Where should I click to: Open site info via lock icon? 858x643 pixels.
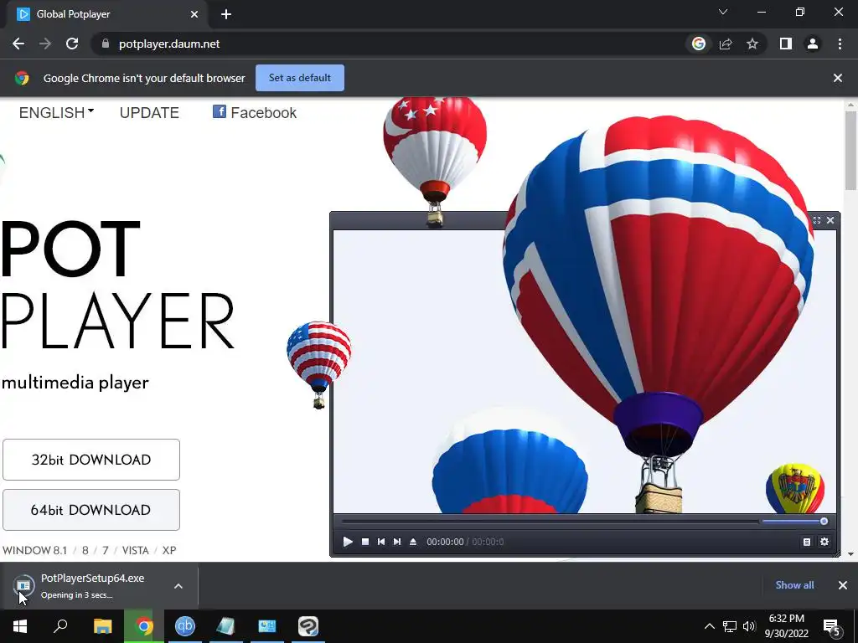[x=106, y=44]
